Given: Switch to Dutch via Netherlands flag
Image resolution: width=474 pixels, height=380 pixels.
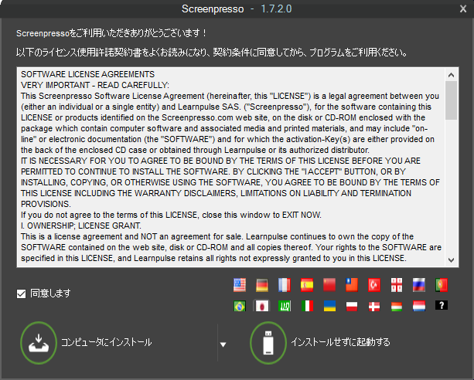Looking at the screenshot, I should point(419,306).
